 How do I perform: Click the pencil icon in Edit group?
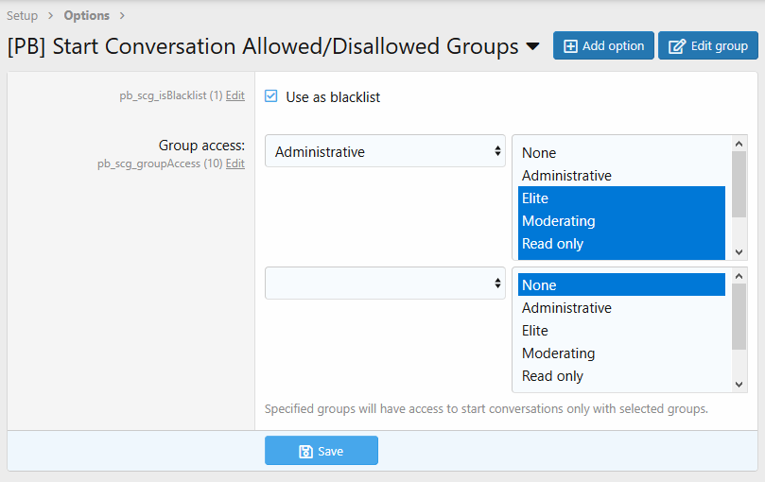(677, 45)
